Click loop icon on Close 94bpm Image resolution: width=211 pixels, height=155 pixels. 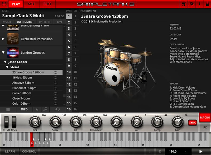pyautogui.click(x=55, y=99)
